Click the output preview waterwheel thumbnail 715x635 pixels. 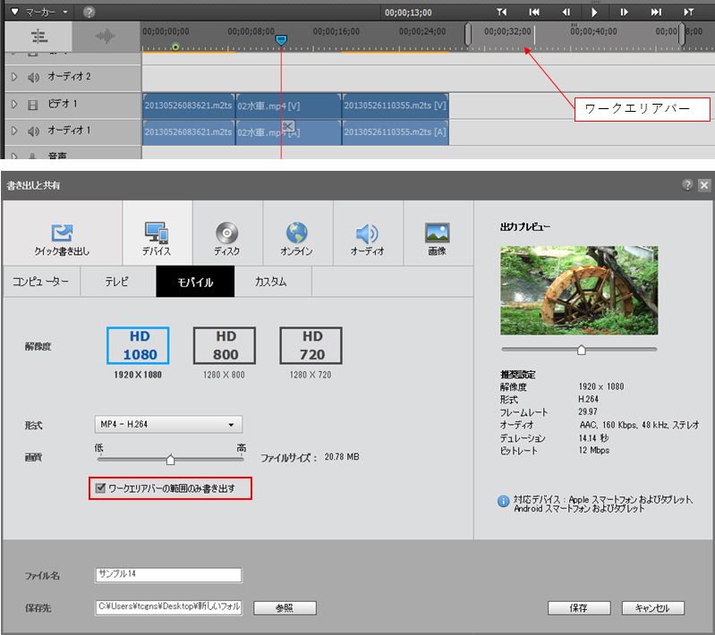[x=579, y=291]
